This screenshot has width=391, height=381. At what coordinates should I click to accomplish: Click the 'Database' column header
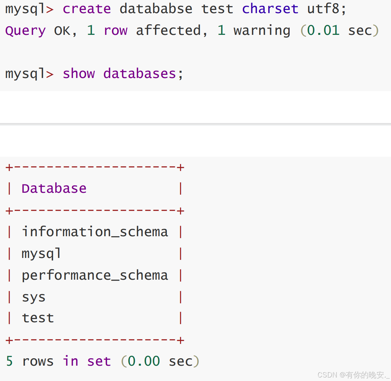click(54, 189)
